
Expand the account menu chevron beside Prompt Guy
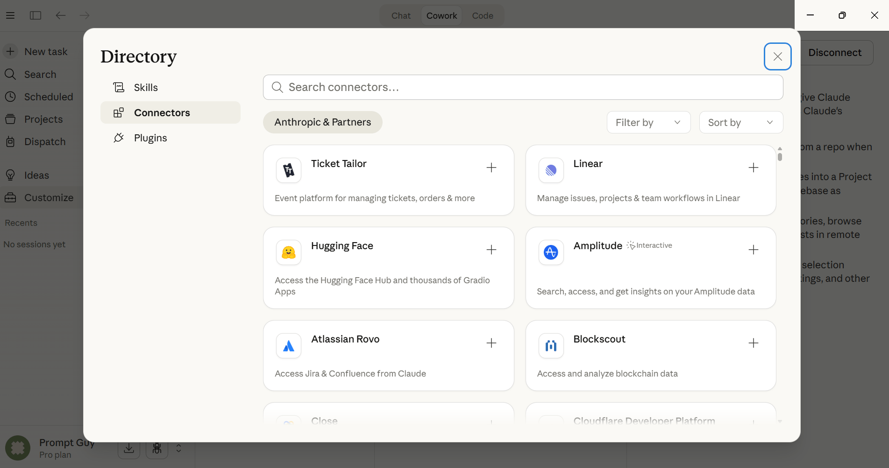point(178,448)
